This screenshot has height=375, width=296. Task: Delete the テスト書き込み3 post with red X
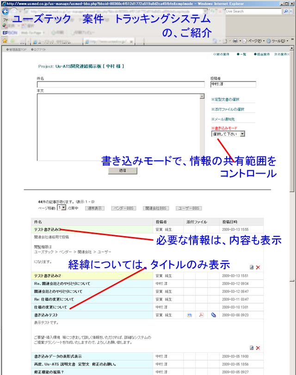(258, 267)
